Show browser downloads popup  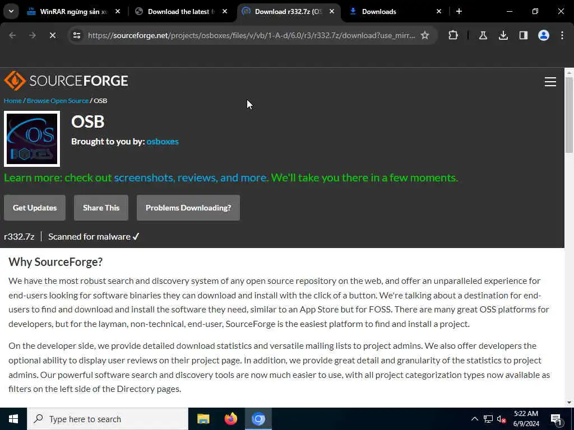[503, 35]
